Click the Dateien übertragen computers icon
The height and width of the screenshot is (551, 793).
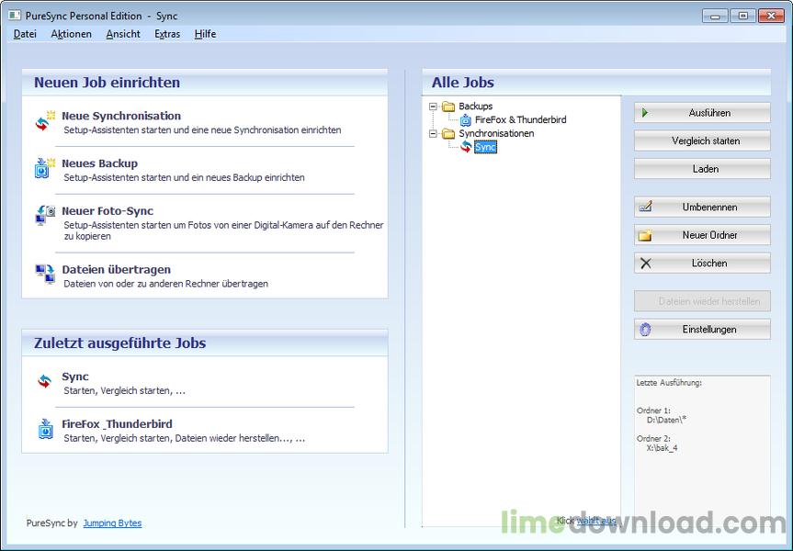tap(45, 275)
